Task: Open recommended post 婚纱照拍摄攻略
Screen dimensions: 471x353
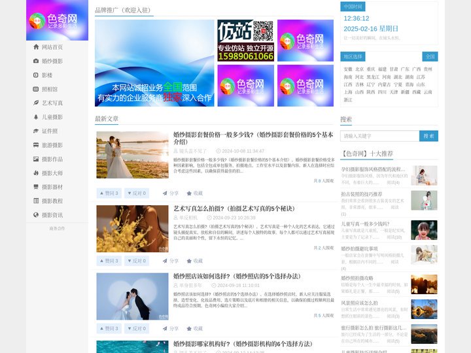Action: [x=357, y=278]
